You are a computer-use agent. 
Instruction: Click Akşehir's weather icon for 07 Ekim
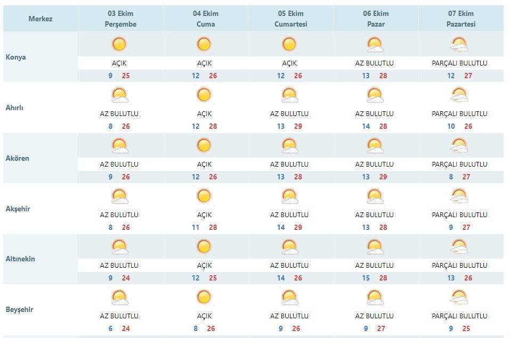pyautogui.click(x=459, y=196)
